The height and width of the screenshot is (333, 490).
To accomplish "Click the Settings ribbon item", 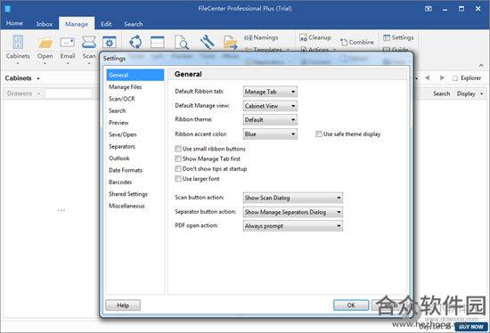I will (398, 37).
